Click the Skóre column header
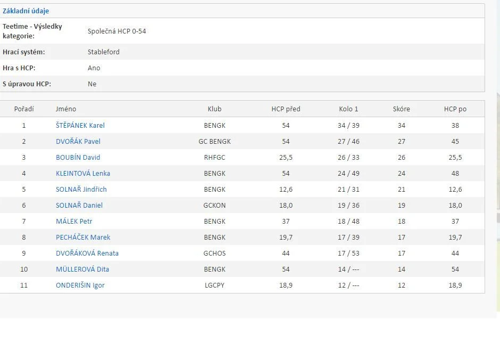This screenshot has height=343, width=500. pos(402,109)
